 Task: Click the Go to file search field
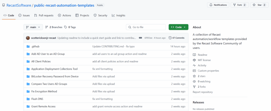[x=146, y=27]
